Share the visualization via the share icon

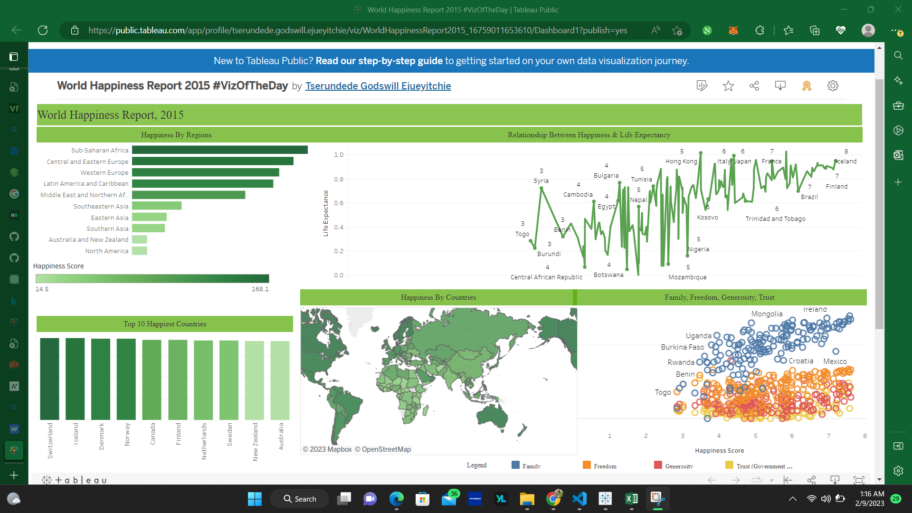click(x=754, y=86)
